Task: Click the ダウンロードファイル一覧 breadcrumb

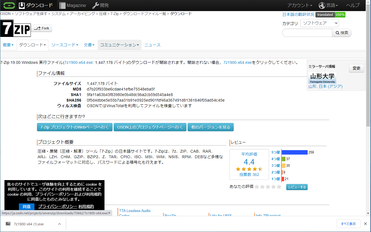Action: 144,14
